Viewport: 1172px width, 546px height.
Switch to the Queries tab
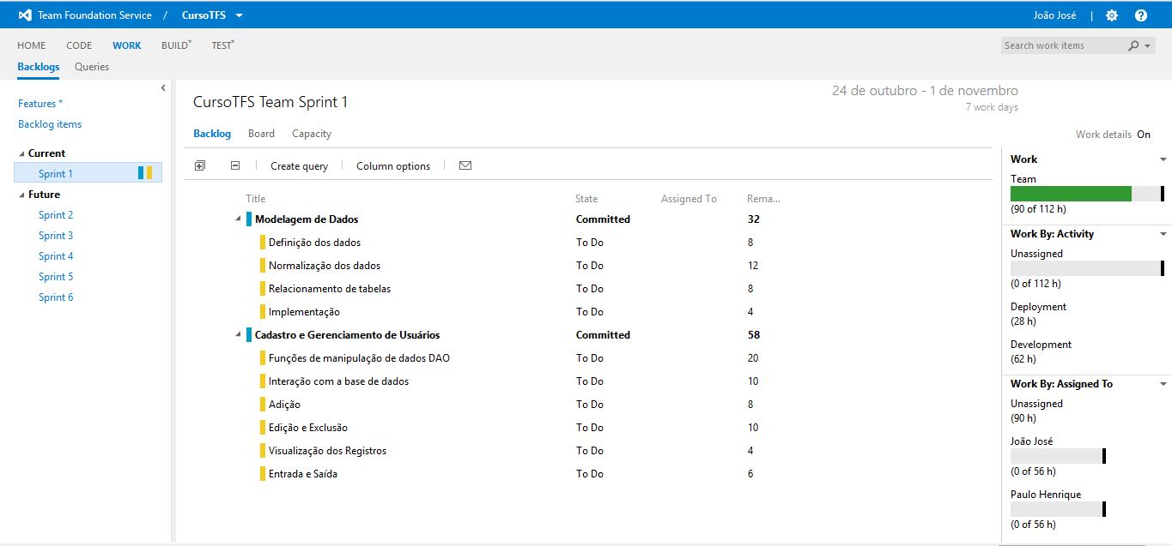(92, 67)
